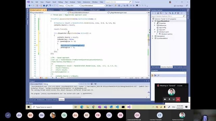This screenshot has height=121, width=216.
Task: Click the Undo icon in toolbar
Action: (x=50, y=6)
